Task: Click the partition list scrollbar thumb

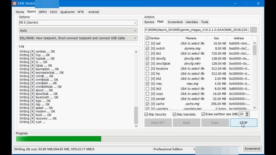Action: (x=254, y=50)
